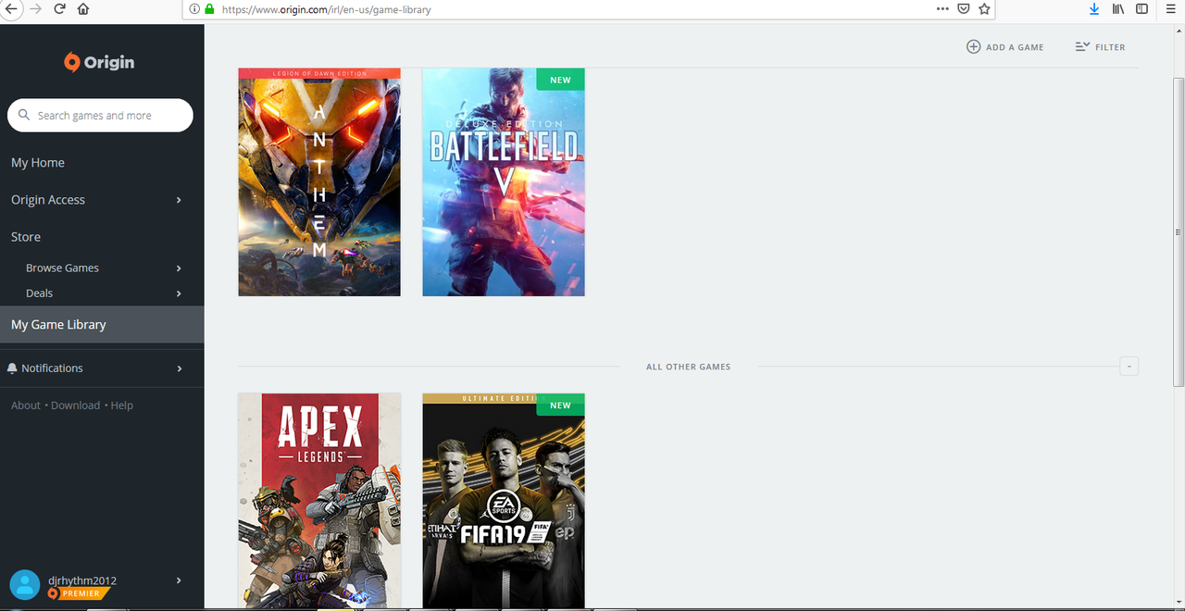Expand the Notifications arrow
This screenshot has height=611, width=1185.
click(x=179, y=368)
